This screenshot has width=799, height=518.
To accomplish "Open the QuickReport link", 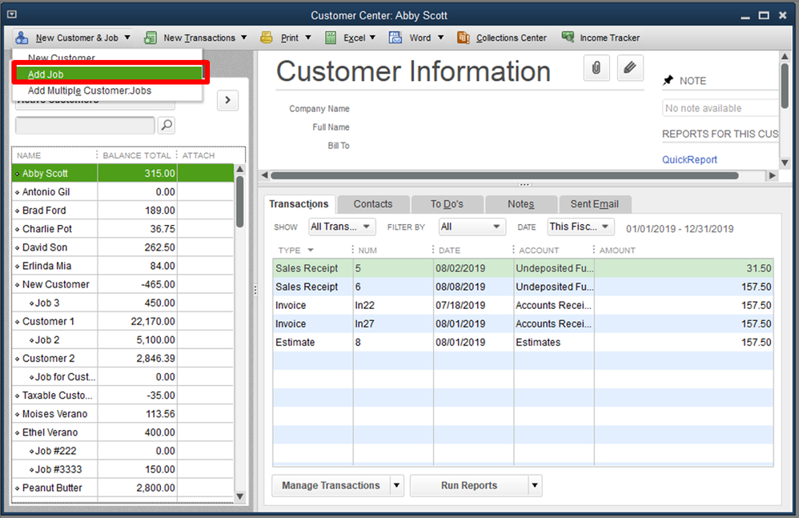I will (689, 159).
